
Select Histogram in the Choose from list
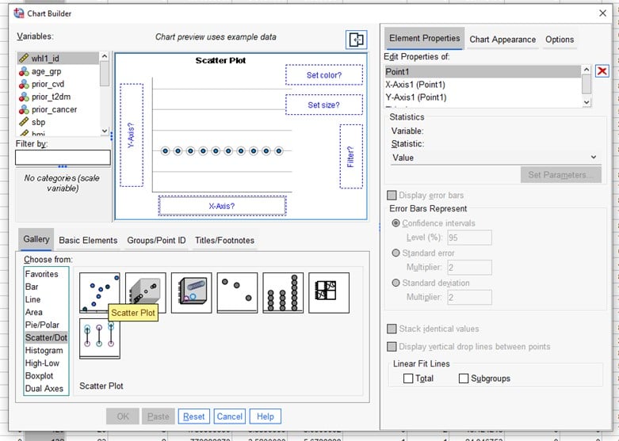click(x=44, y=351)
